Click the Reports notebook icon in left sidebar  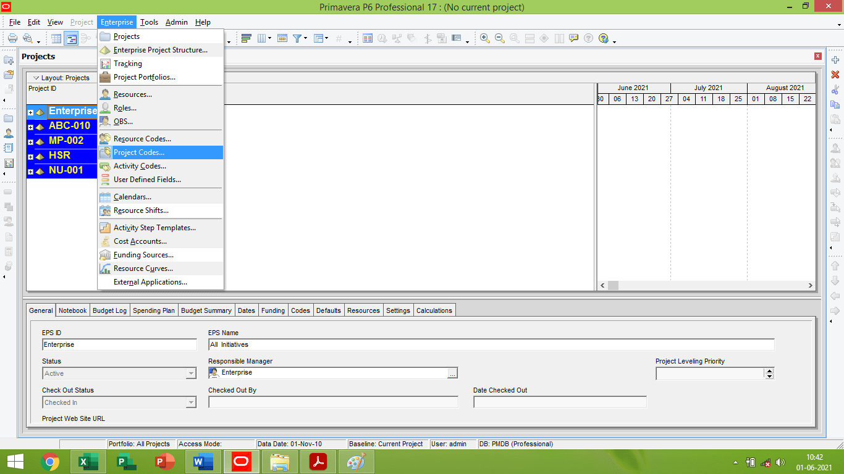(9, 148)
